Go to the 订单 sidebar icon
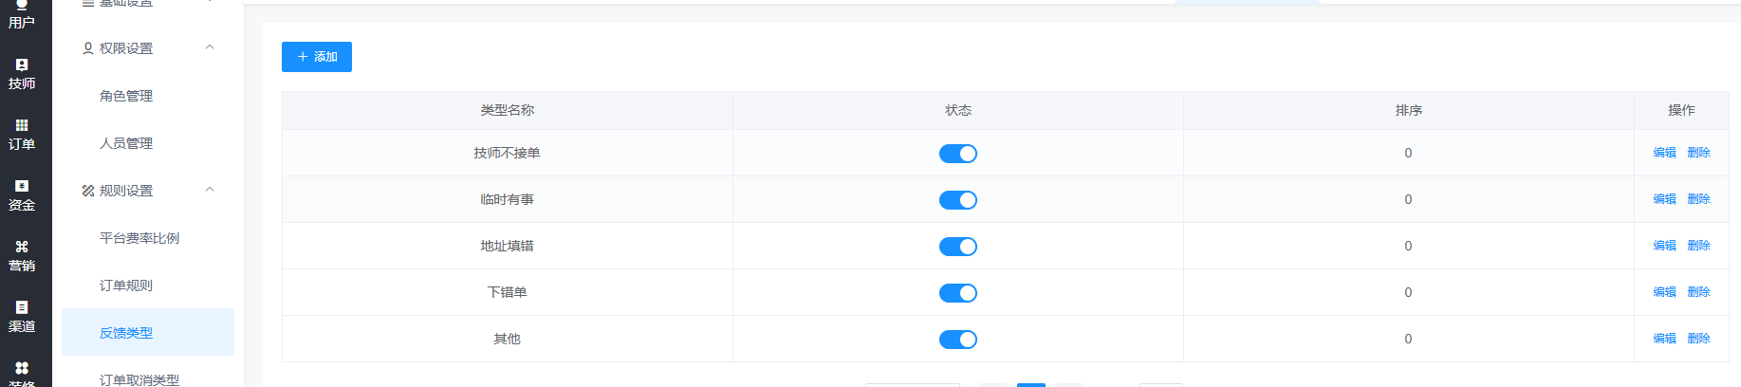 point(22,136)
